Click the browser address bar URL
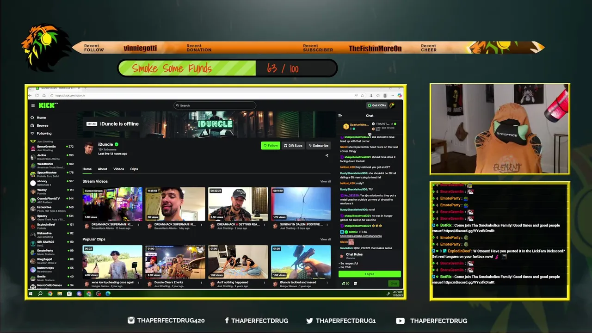 pos(70,95)
